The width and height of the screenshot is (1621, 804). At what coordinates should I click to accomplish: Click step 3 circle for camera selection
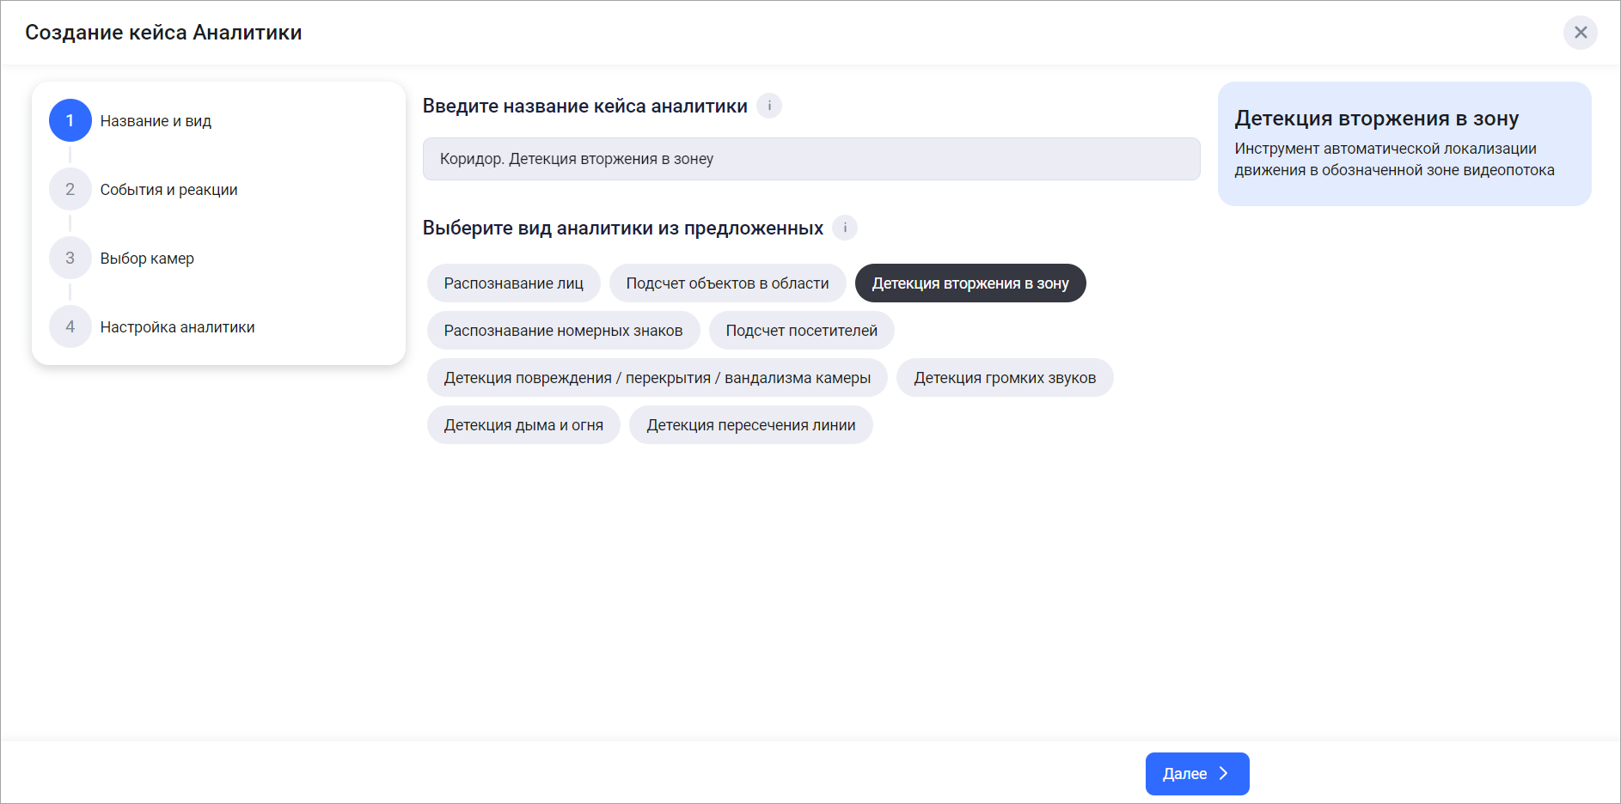70,258
